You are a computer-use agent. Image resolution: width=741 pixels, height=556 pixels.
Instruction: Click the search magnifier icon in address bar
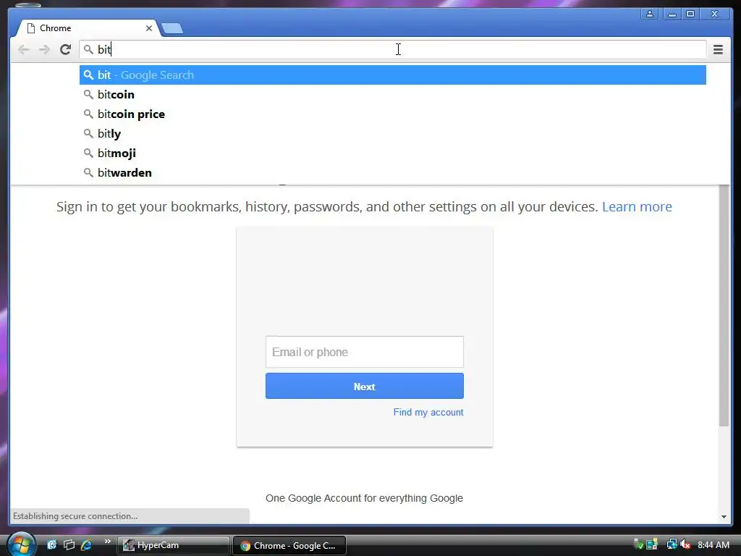(x=88, y=49)
